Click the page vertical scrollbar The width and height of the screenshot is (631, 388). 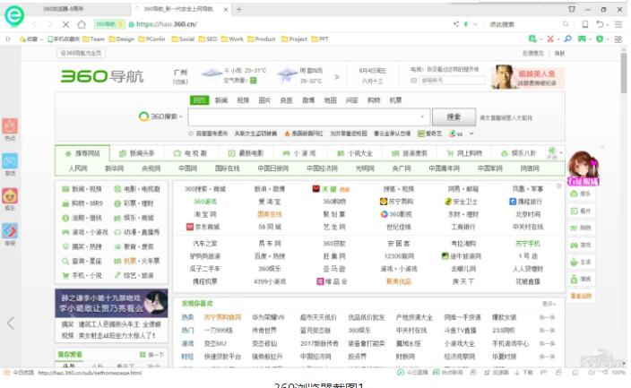point(624,73)
